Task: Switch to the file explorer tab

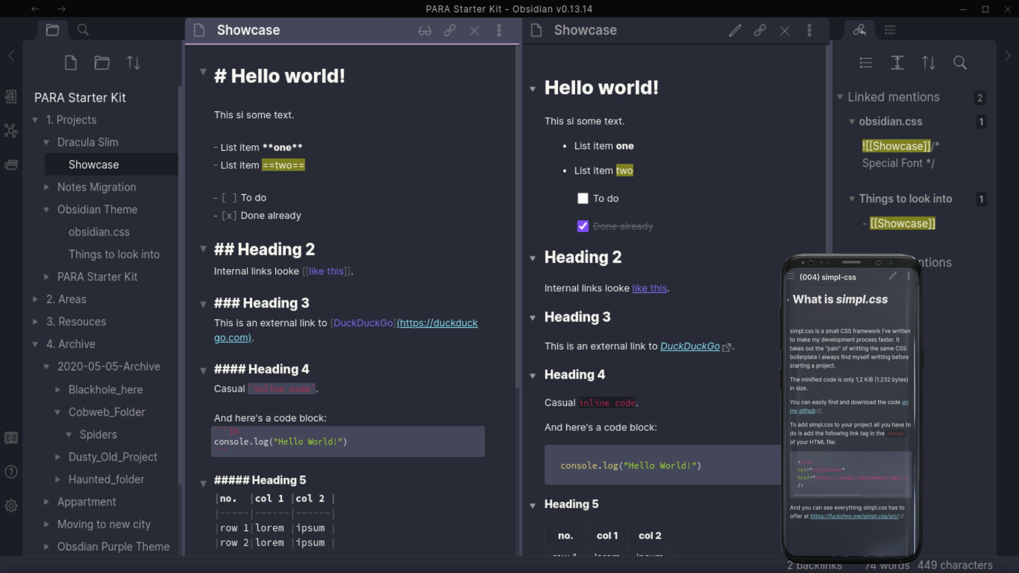Action: pyautogui.click(x=53, y=30)
